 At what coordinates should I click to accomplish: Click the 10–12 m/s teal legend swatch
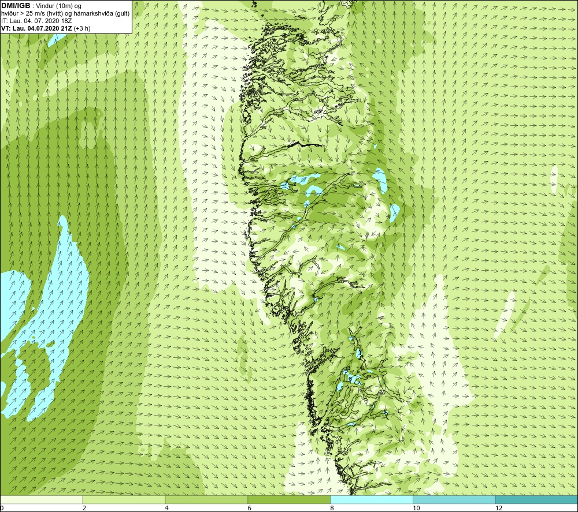click(x=454, y=499)
